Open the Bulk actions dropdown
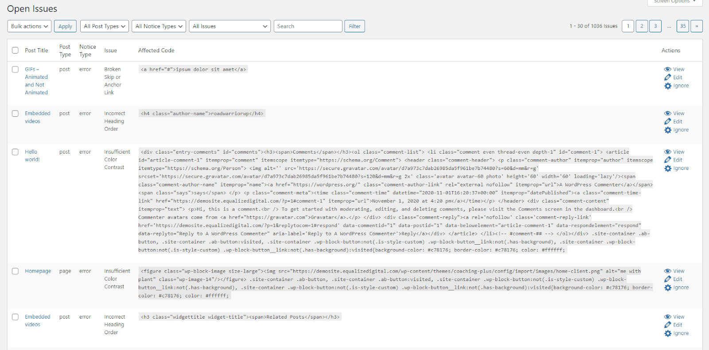The height and width of the screenshot is (350, 709). click(x=29, y=26)
